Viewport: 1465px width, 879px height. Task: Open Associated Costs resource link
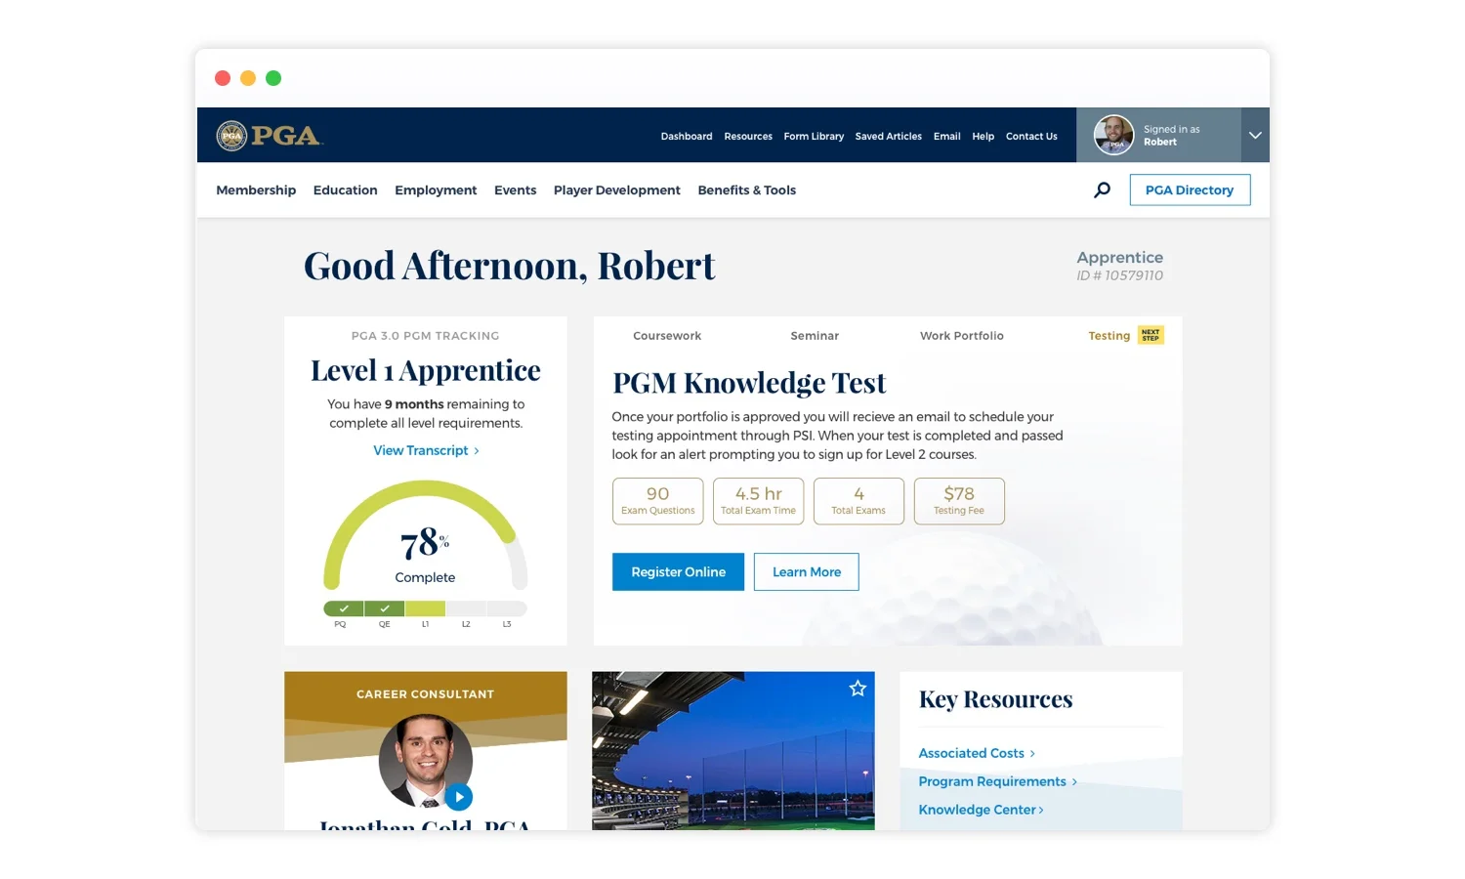point(977,753)
